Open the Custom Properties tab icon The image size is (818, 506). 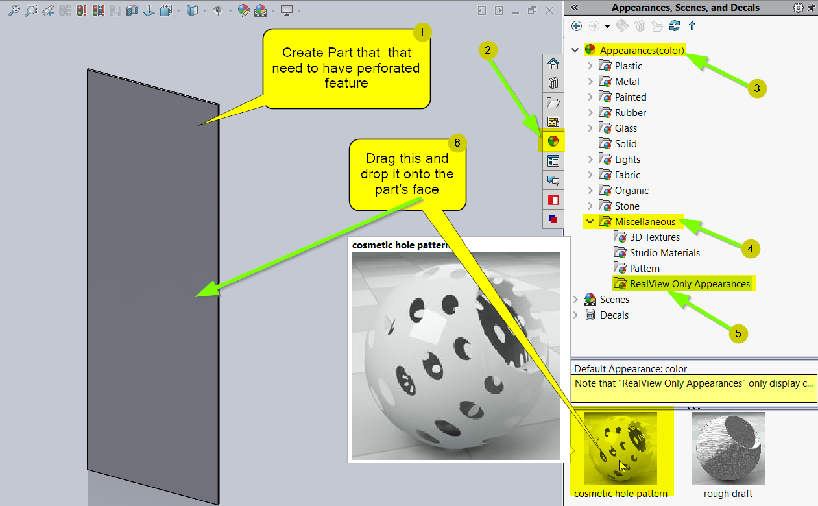[x=553, y=161]
